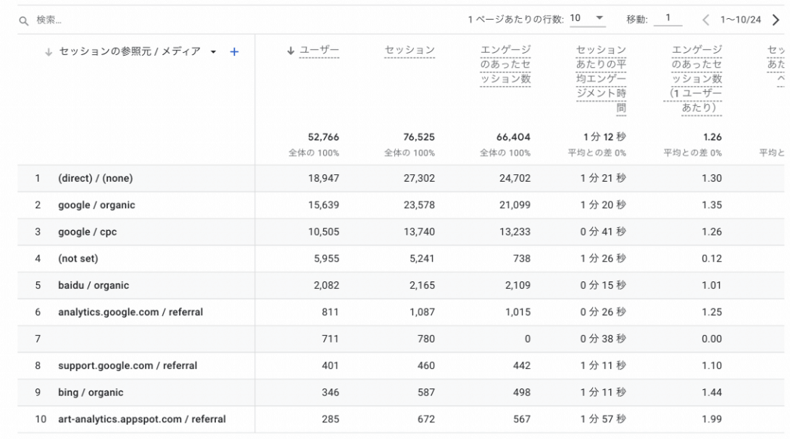The width and height of the screenshot is (790, 439).
Task: Open the rows-per-page dropdown showing 10
Action: (587, 19)
